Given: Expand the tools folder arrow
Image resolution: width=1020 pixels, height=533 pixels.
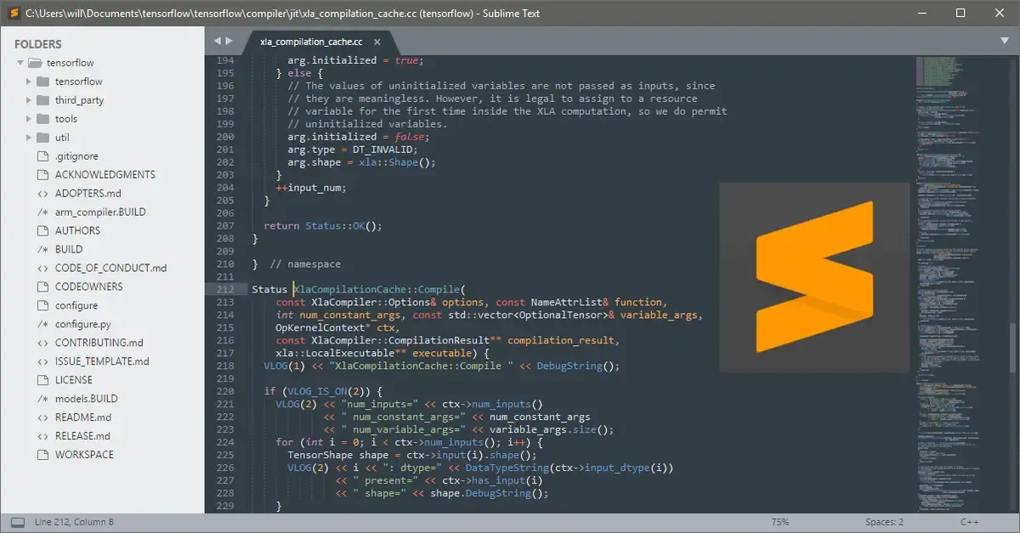Looking at the screenshot, I should pos(30,119).
